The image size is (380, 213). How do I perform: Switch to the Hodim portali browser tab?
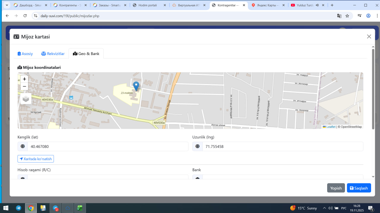149,5
